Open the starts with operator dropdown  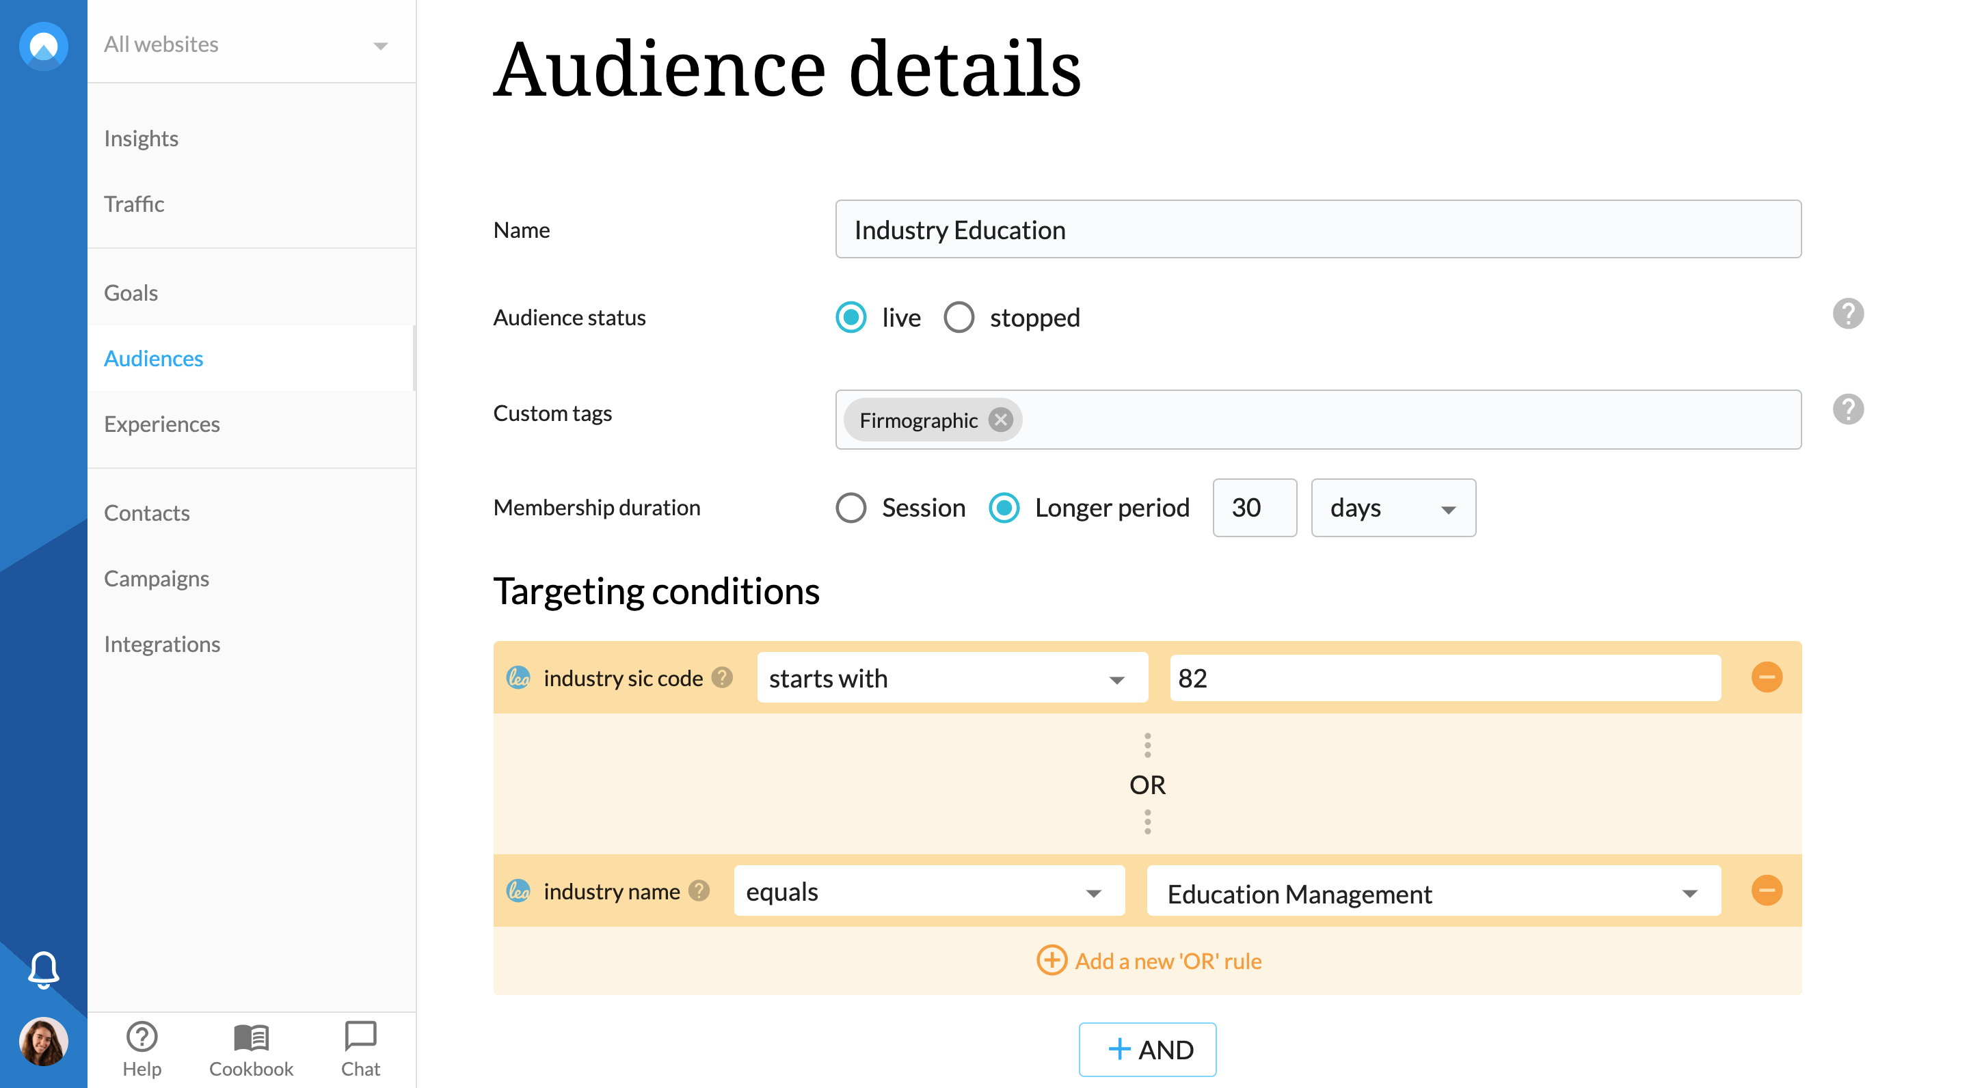pyautogui.click(x=952, y=678)
